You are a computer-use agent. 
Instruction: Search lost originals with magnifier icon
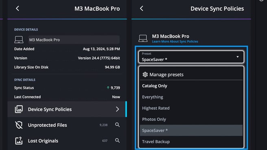[117, 141]
